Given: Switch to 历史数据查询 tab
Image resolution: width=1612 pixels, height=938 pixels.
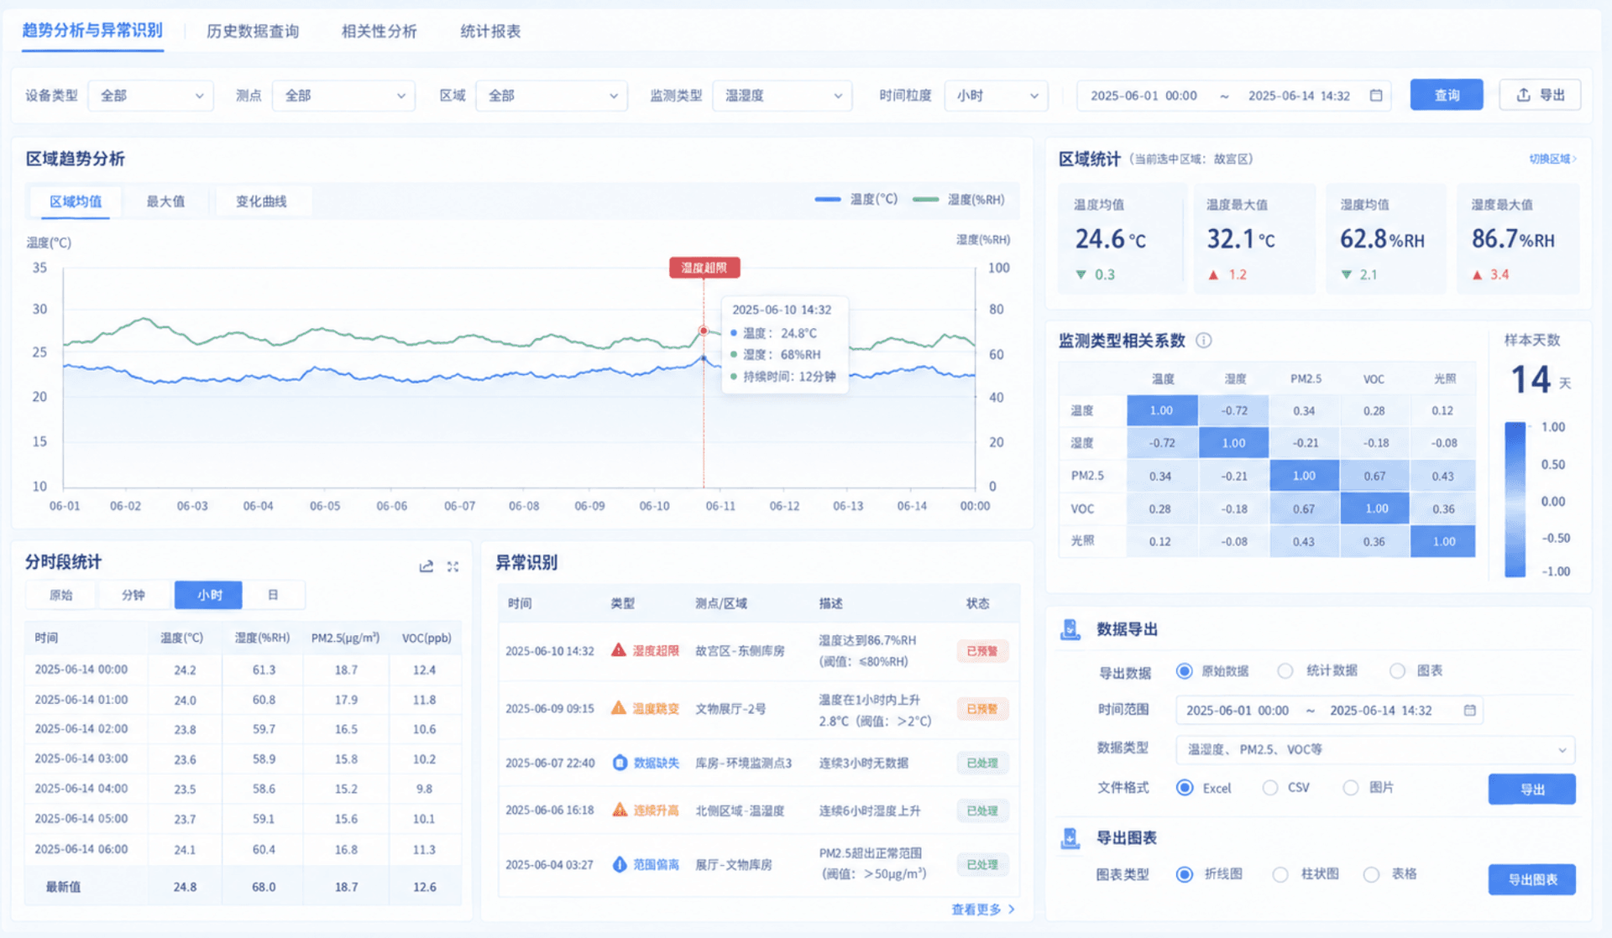Looking at the screenshot, I should click(253, 31).
